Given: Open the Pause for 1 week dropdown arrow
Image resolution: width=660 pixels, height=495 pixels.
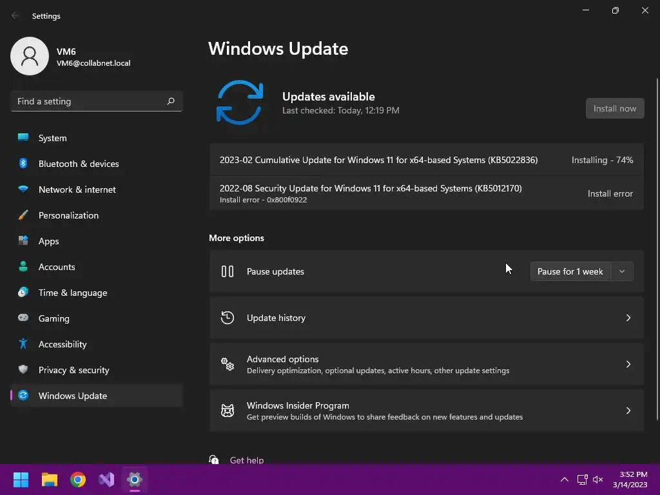Looking at the screenshot, I should point(622,271).
